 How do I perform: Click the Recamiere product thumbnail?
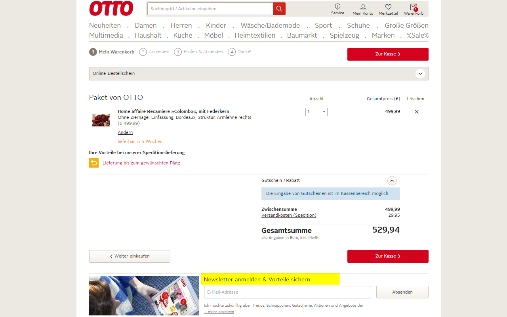click(101, 120)
